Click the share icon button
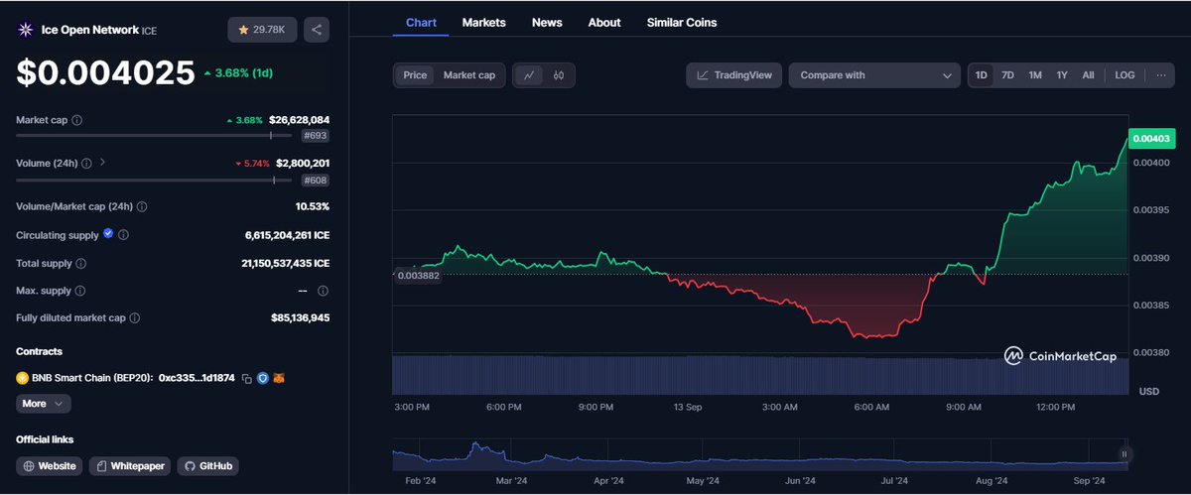Image resolution: width=1191 pixels, height=495 pixels. click(x=317, y=30)
